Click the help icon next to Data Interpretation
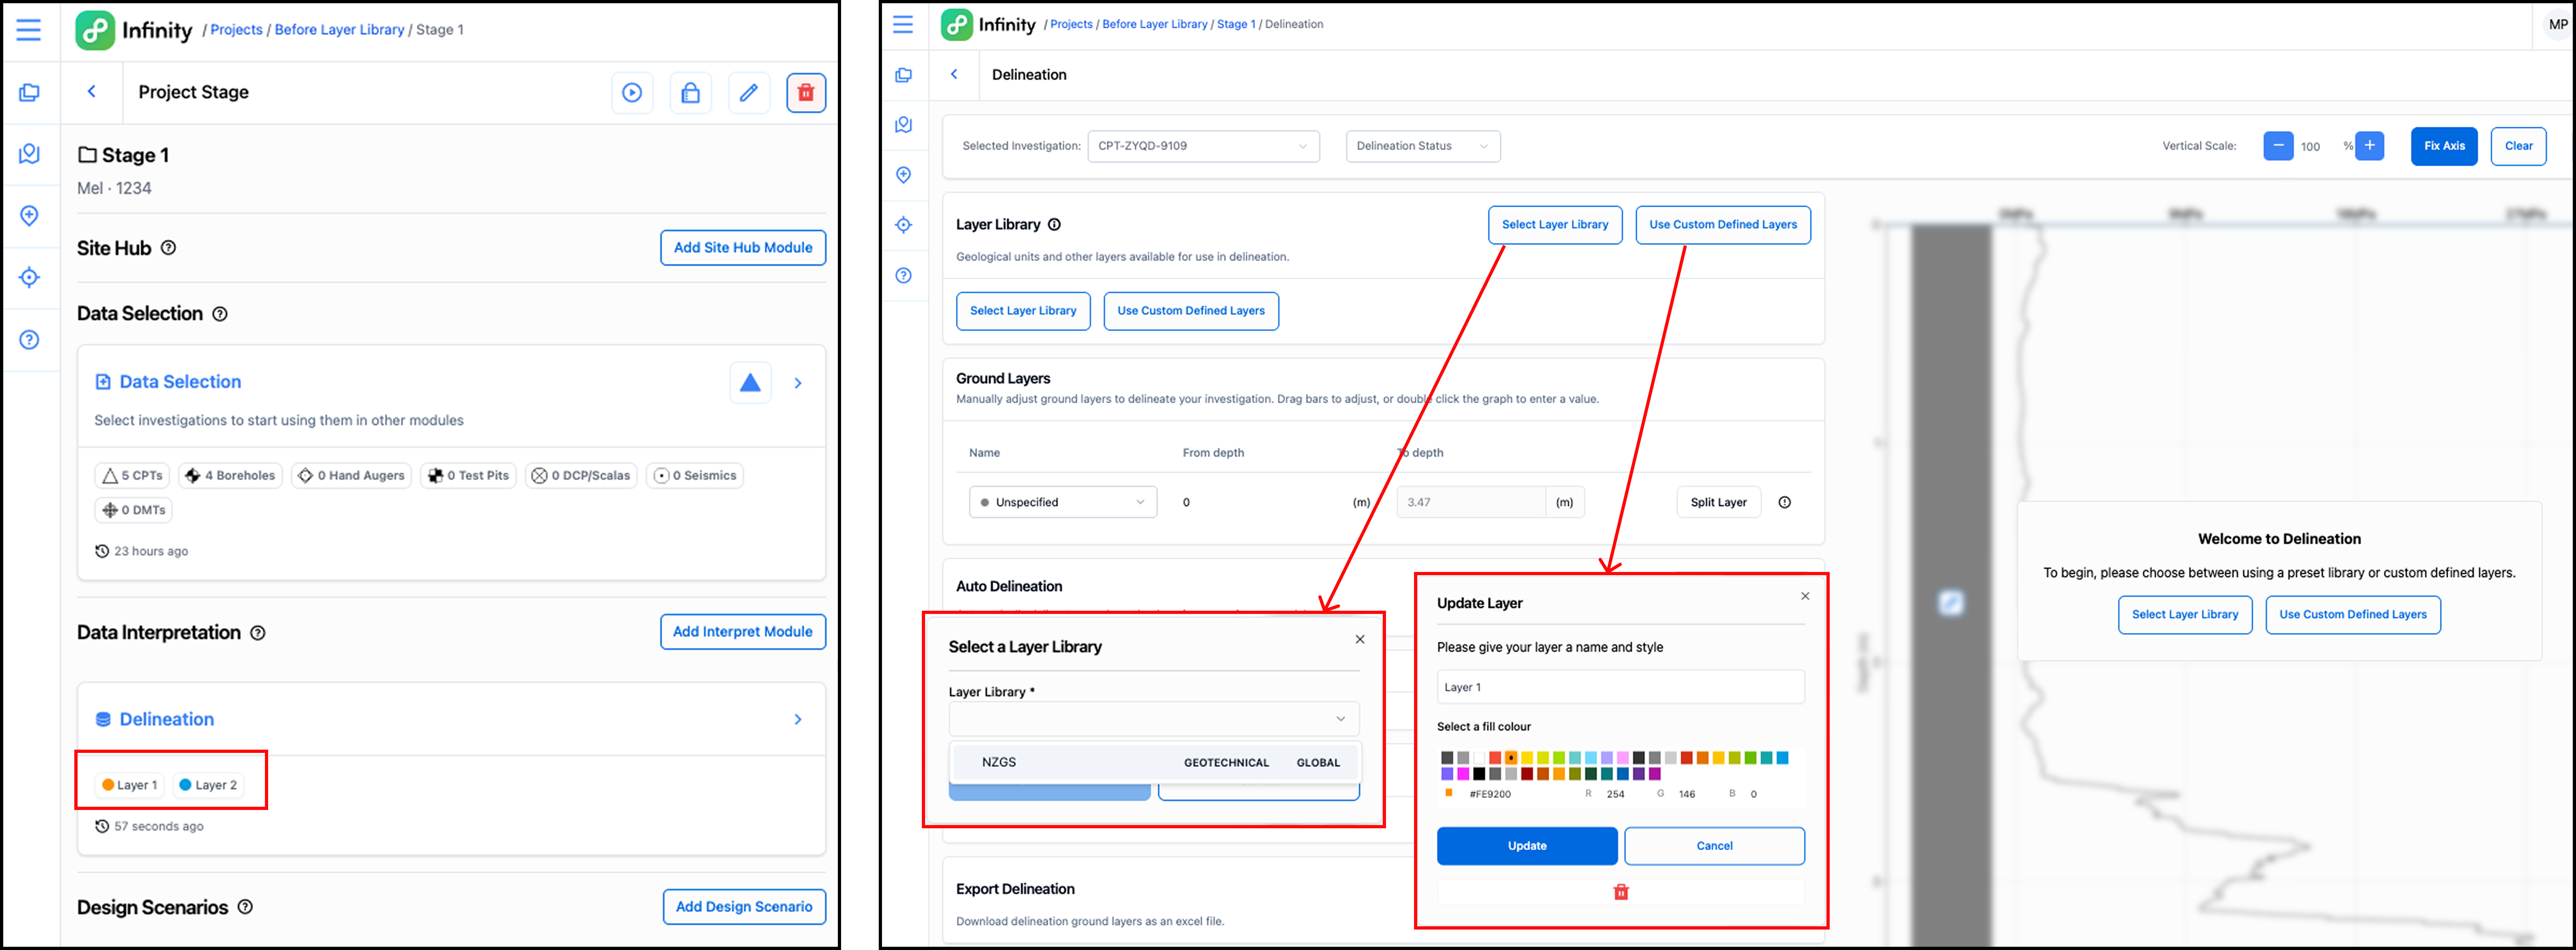Image resolution: width=2576 pixels, height=950 pixels. coord(258,633)
